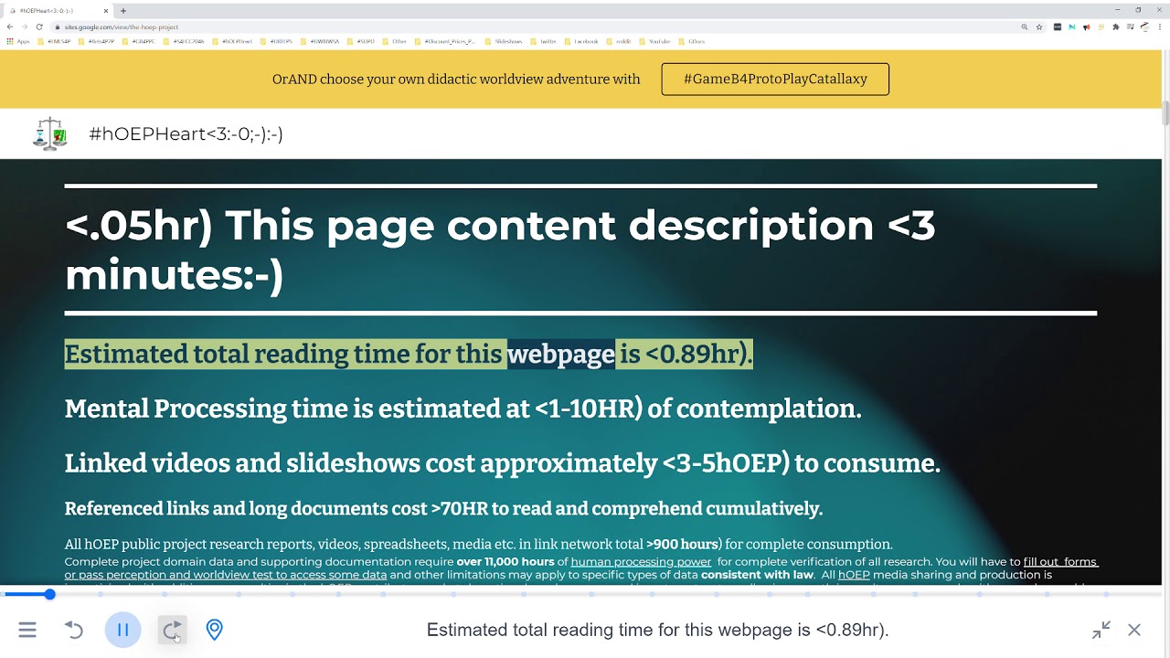1170x658 pixels.
Task: Open the Facebook bookmark
Action: click(x=580, y=41)
